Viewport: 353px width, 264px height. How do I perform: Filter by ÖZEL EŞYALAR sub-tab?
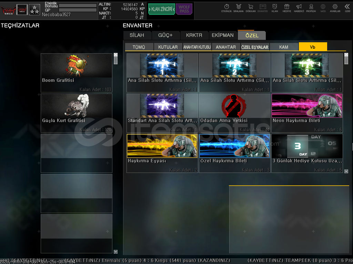[x=255, y=47]
